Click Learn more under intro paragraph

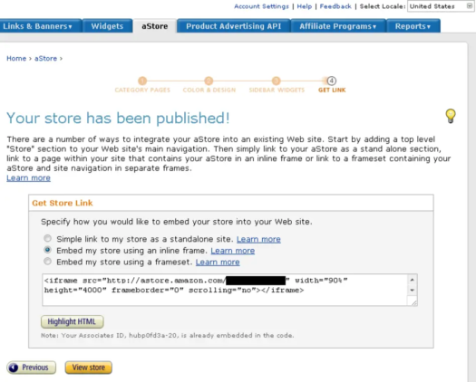(28, 178)
